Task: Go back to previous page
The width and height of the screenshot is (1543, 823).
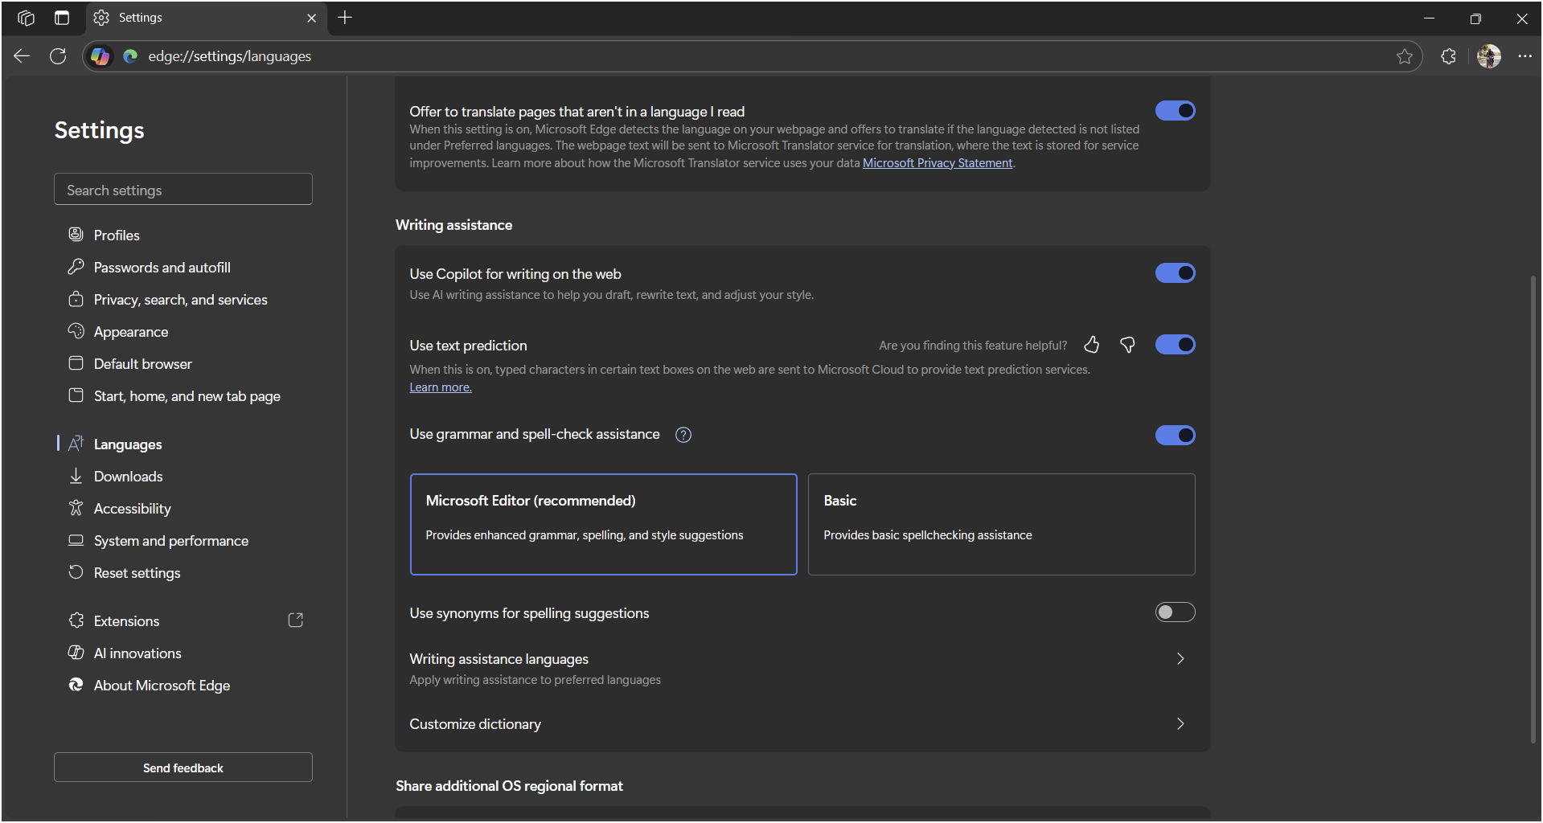Action: (x=22, y=56)
